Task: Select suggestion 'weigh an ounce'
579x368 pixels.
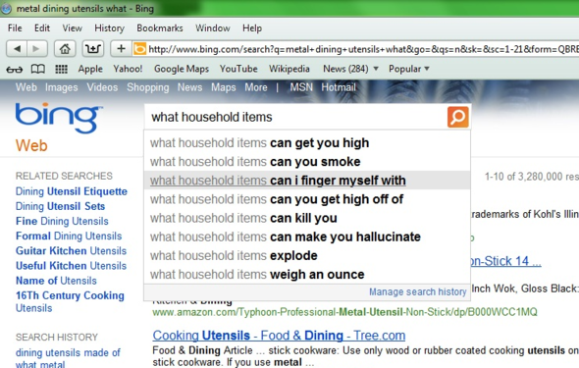Action: (x=307, y=275)
